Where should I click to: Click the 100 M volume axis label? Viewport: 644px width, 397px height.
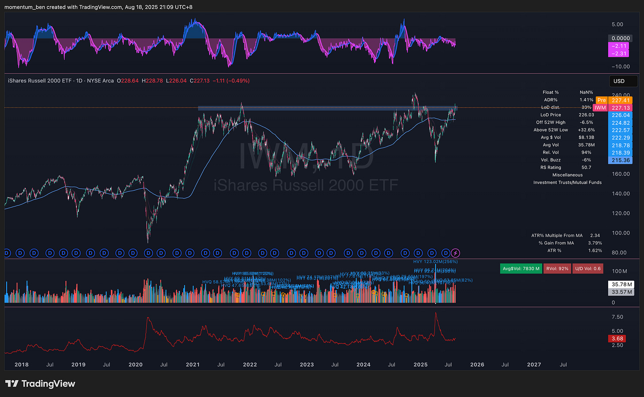pyautogui.click(x=619, y=271)
